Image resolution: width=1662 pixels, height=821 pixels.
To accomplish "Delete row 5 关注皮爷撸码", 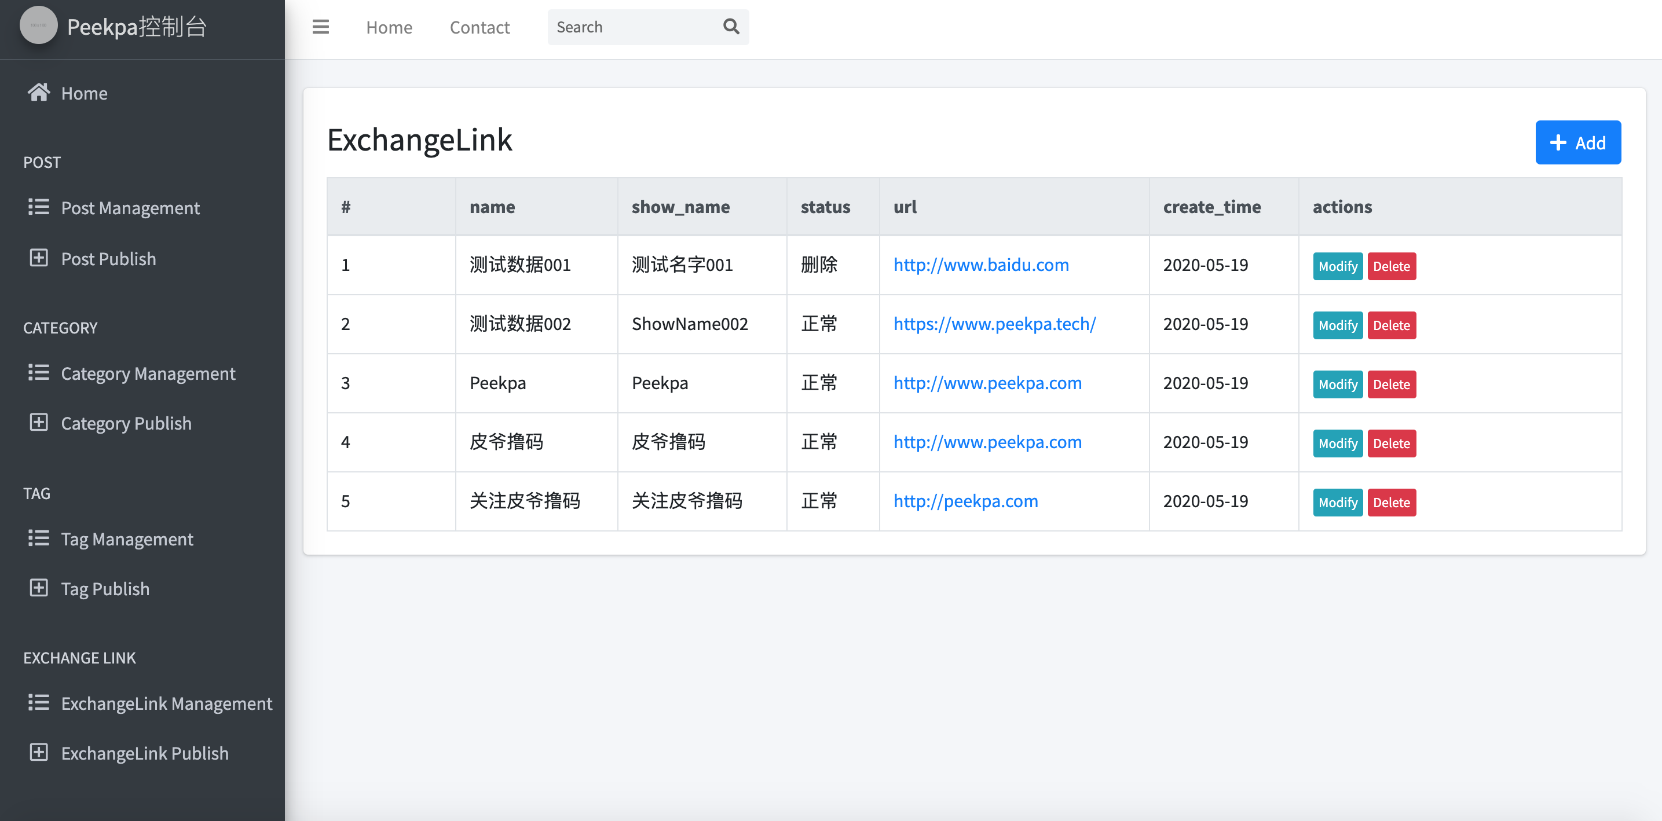I will pyautogui.click(x=1391, y=503).
